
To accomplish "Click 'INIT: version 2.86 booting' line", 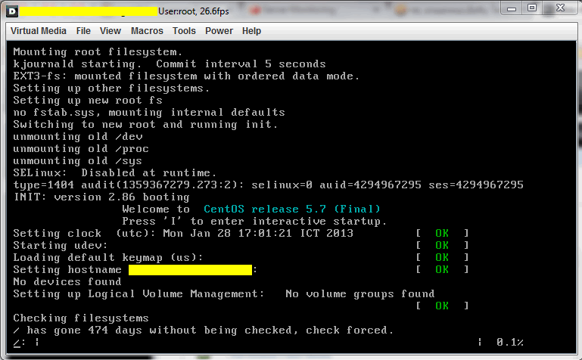I will tap(101, 197).
